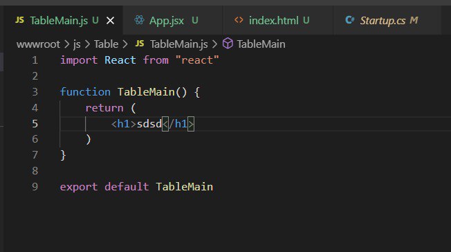Screen dimensions: 451x252
Task: Click the React icon on App.jsx tab
Action: (139, 20)
